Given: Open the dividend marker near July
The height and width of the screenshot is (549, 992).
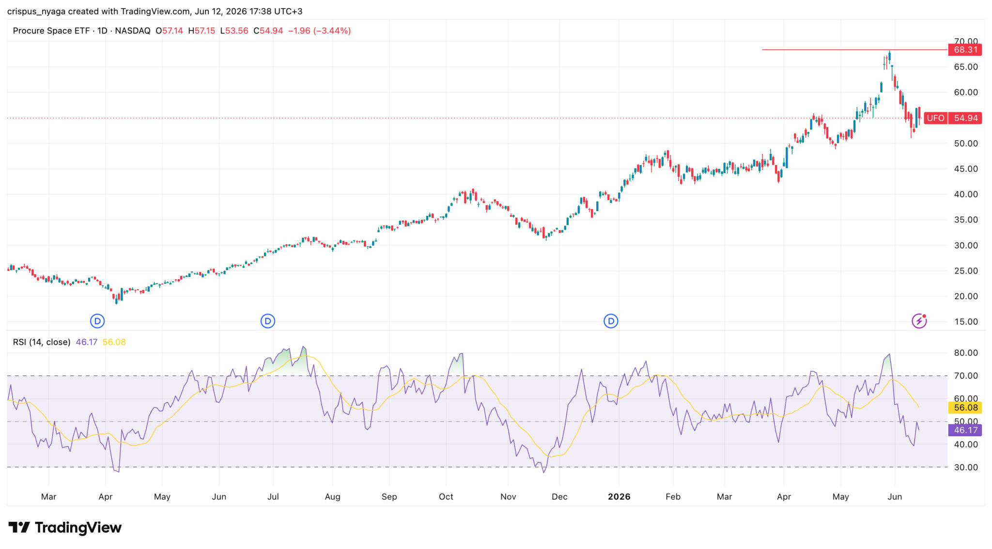Looking at the screenshot, I should click(x=268, y=321).
